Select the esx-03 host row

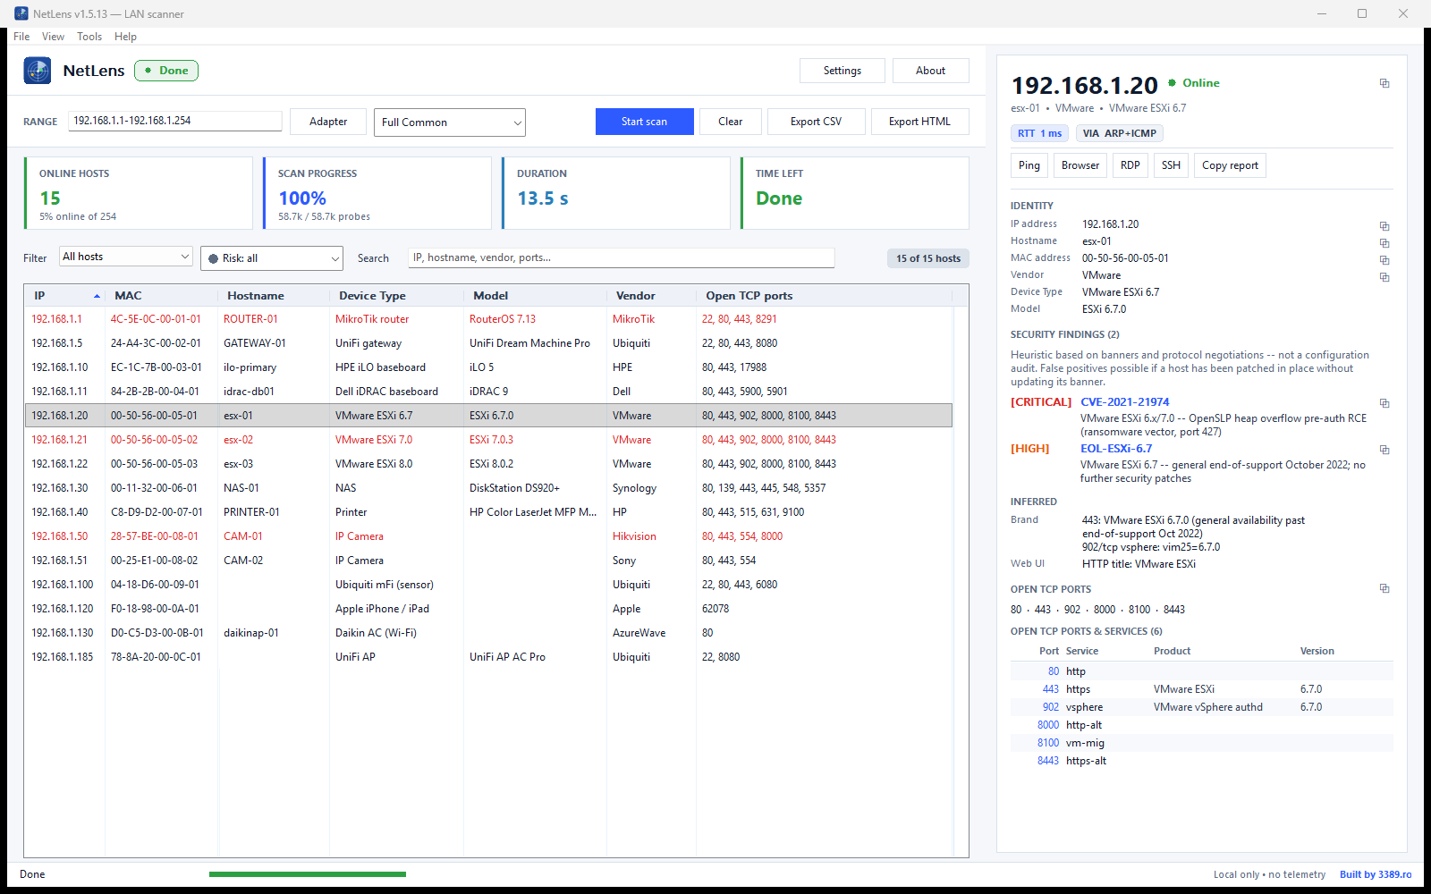[x=488, y=464]
